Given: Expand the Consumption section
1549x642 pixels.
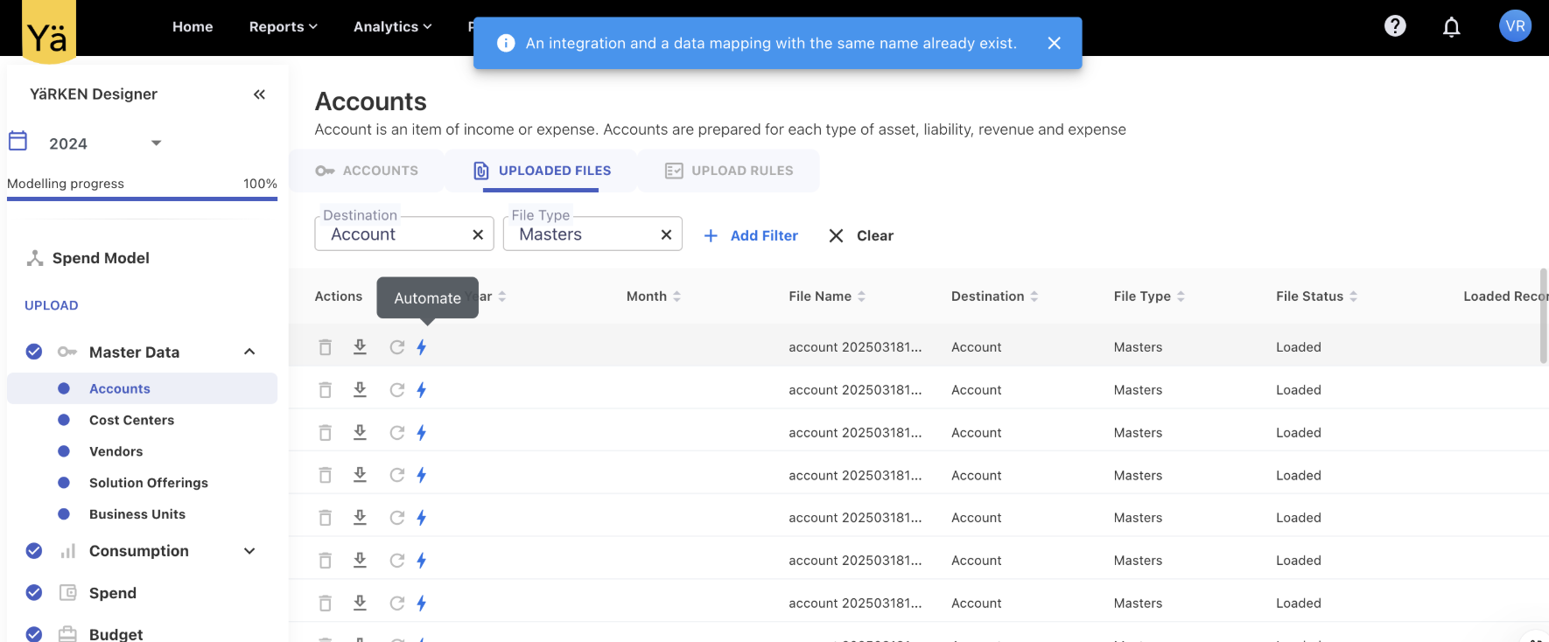Looking at the screenshot, I should click(x=249, y=551).
